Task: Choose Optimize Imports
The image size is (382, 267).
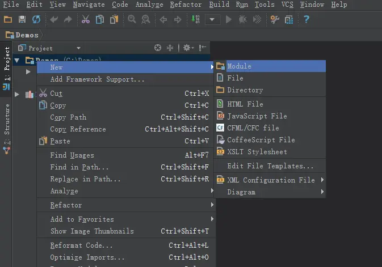Action: pyautogui.click(x=125, y=257)
